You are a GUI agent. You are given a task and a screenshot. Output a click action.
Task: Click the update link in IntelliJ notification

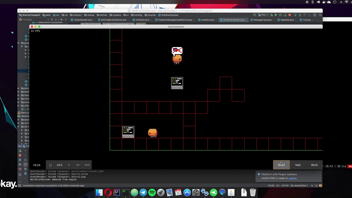pyautogui.click(x=292, y=178)
